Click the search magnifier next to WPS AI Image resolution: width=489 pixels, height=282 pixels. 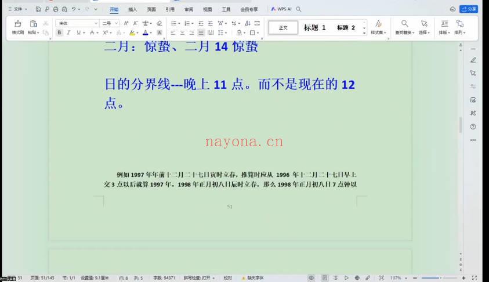[299, 9]
